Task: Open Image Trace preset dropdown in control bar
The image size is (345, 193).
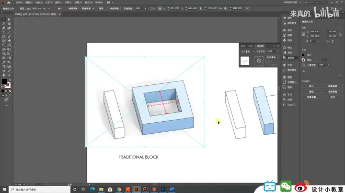Action: (93, 8)
